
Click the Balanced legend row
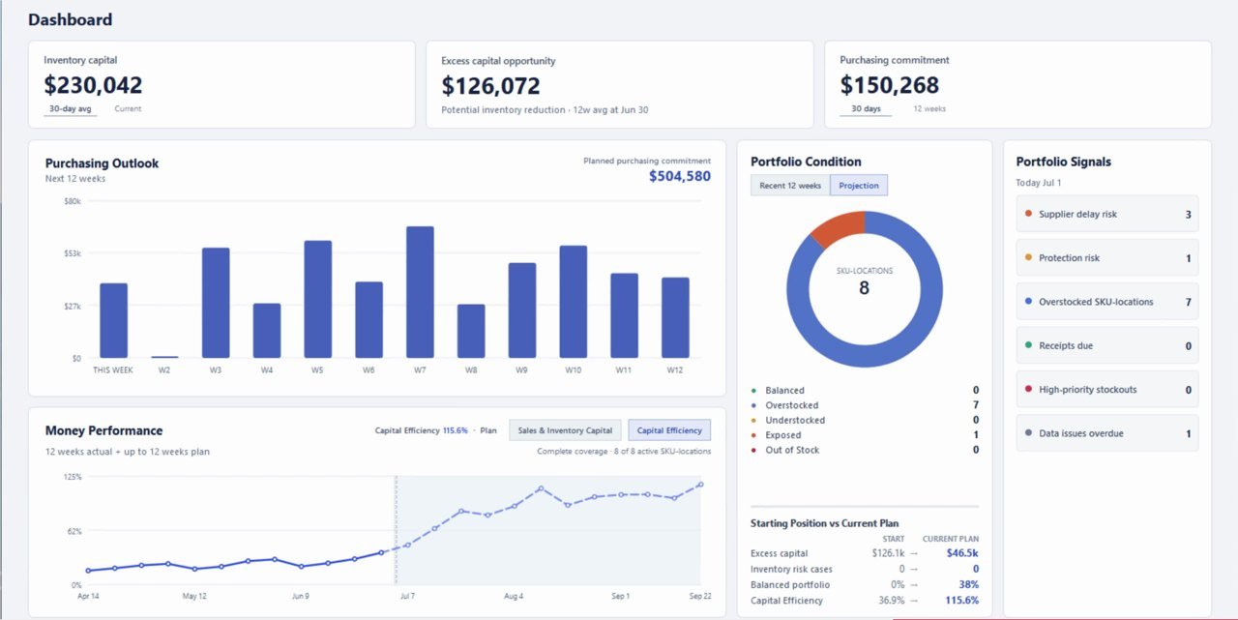(865, 391)
